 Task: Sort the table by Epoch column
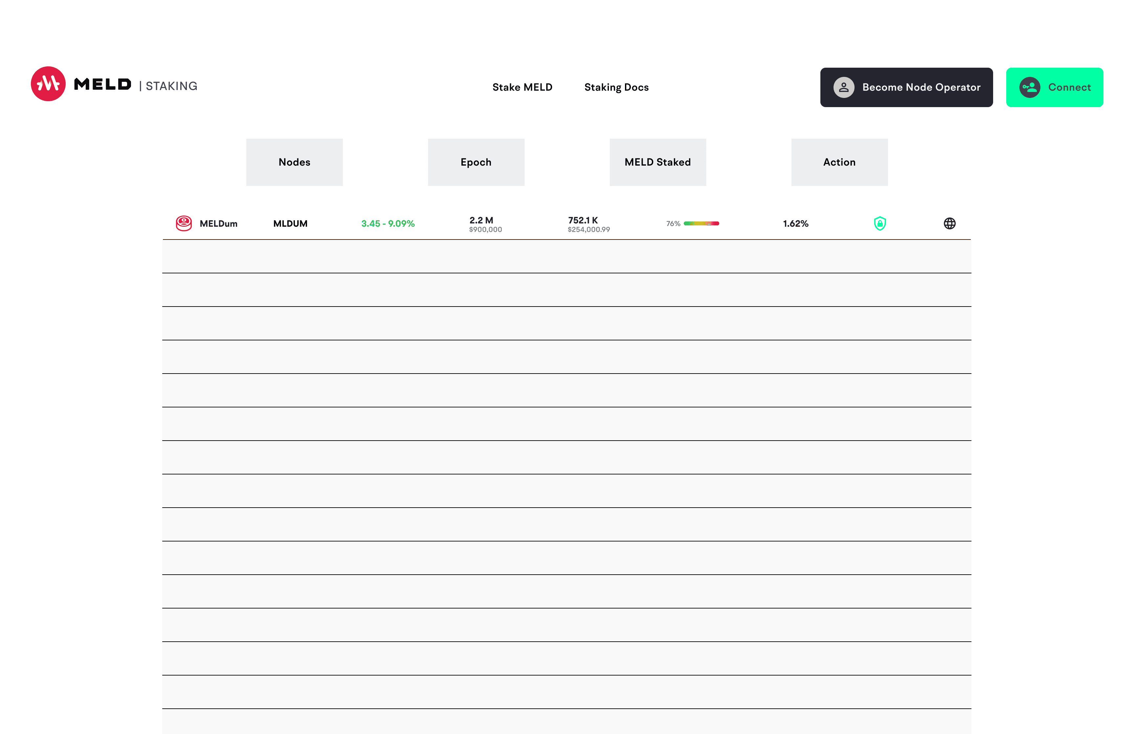point(476,162)
